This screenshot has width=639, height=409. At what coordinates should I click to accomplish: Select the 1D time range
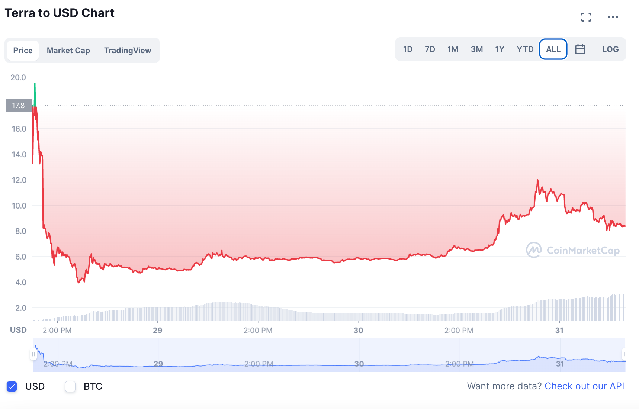408,49
